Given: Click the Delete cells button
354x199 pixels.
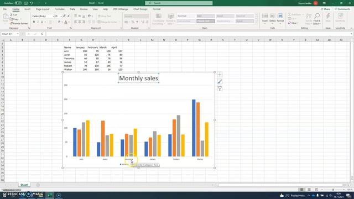Looking at the screenshot, I should pyautogui.click(x=273, y=18).
